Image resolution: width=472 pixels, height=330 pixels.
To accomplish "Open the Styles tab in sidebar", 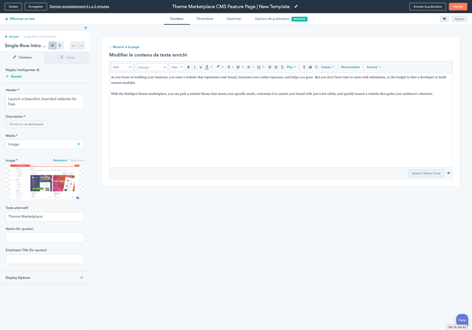I will click(67, 57).
